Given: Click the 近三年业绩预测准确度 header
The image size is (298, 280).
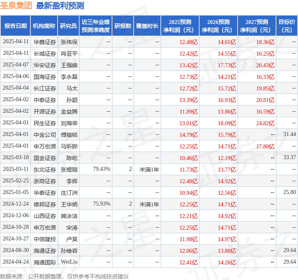Looking at the screenshot, I should pos(96,26).
